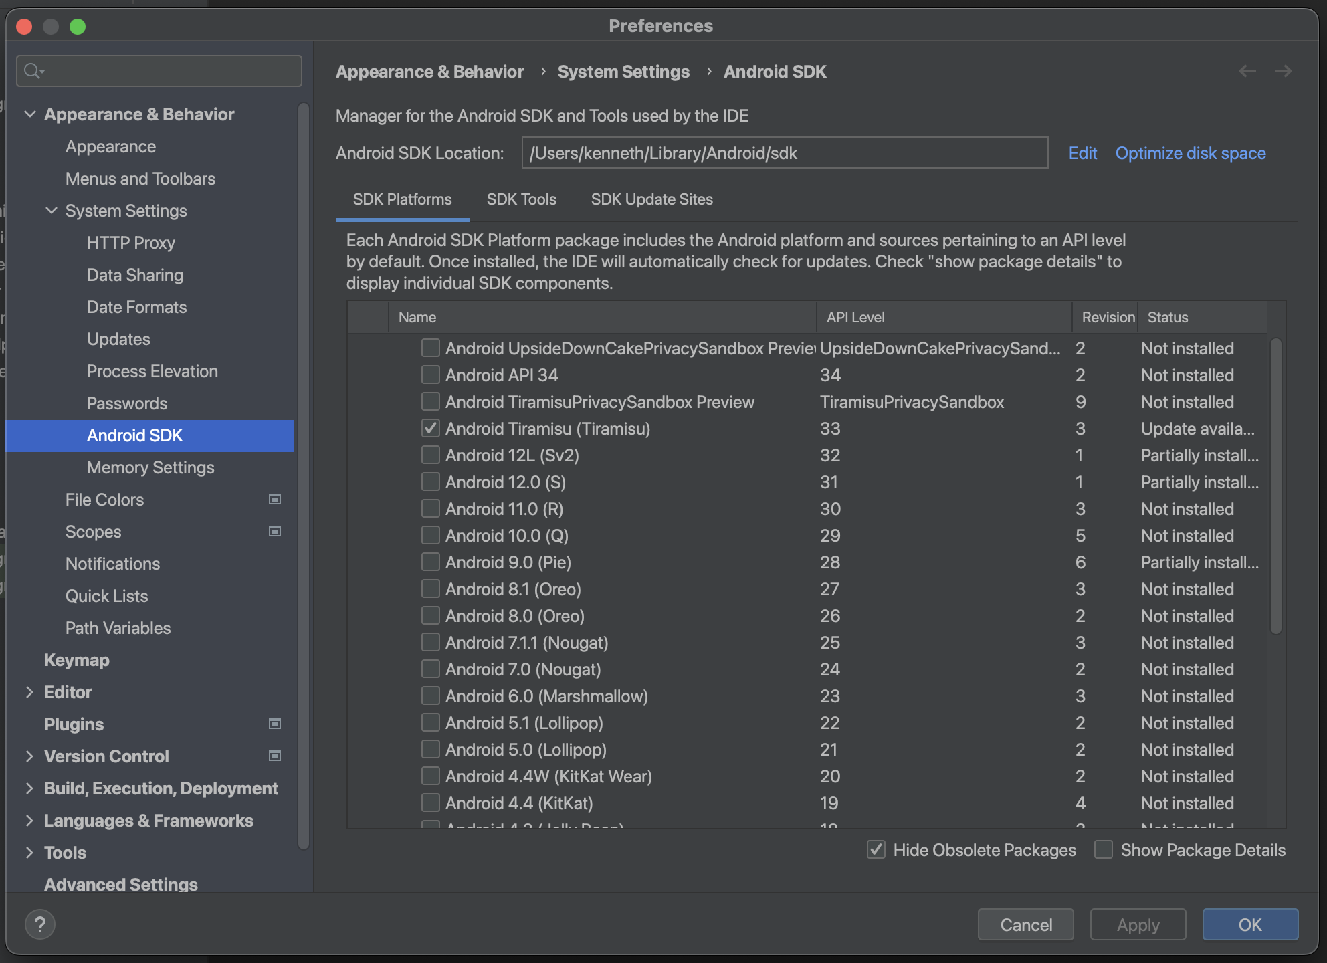This screenshot has height=963, width=1327.
Task: Click the back navigation arrow
Action: (x=1247, y=71)
